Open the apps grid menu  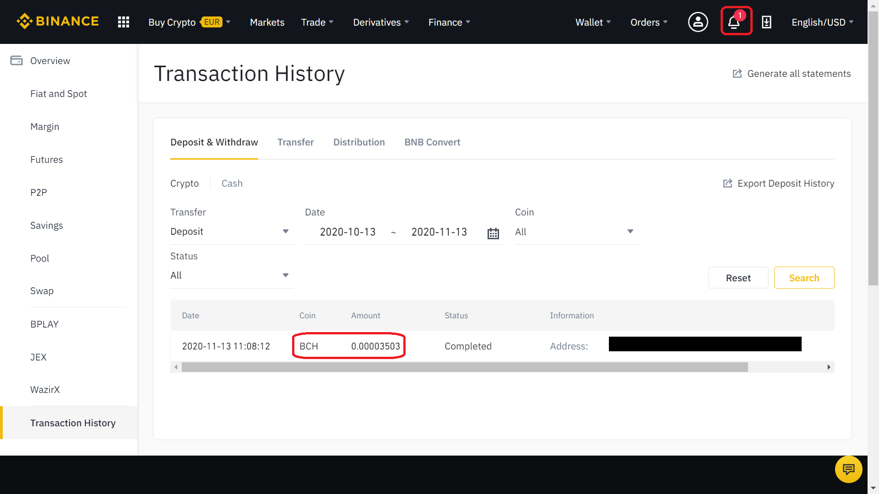124,22
